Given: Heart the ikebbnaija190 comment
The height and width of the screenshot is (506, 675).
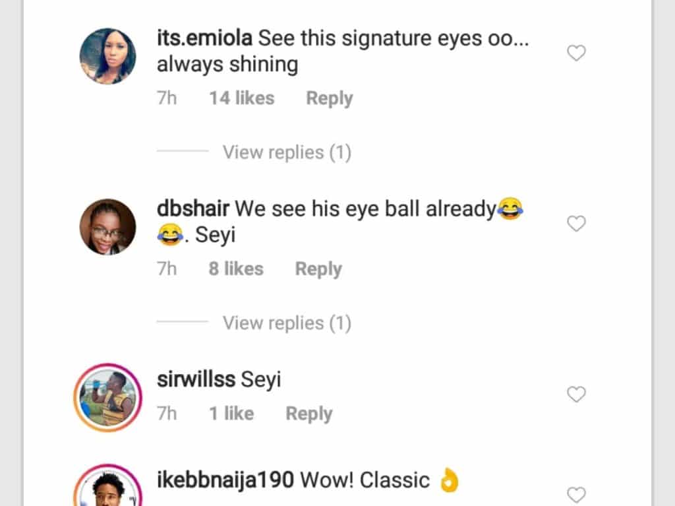Looking at the screenshot, I should pos(576,495).
